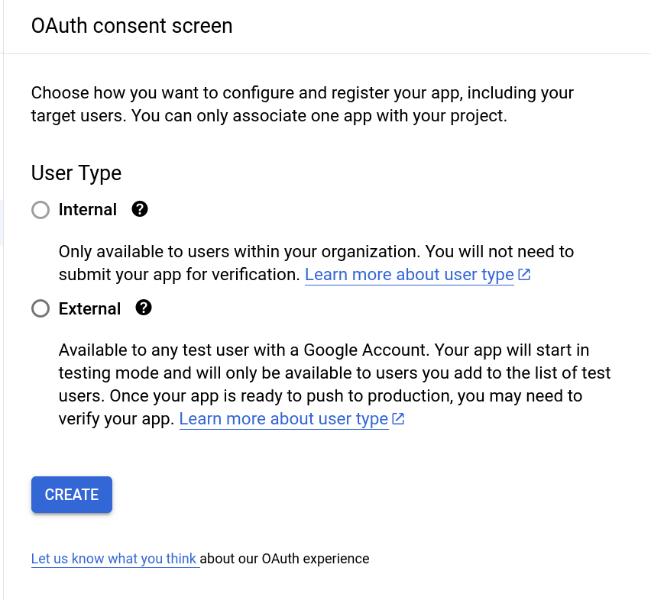
Task: Open the help icon beside Internal
Action: pos(140,209)
